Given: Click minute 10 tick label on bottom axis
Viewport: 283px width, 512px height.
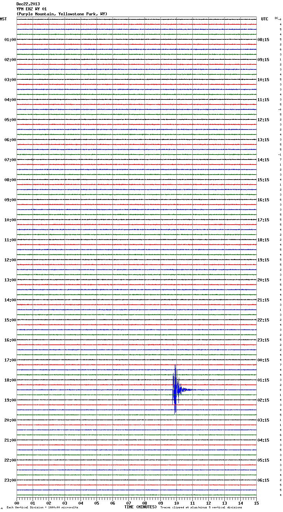Looking at the screenshot, I should 176,503.
